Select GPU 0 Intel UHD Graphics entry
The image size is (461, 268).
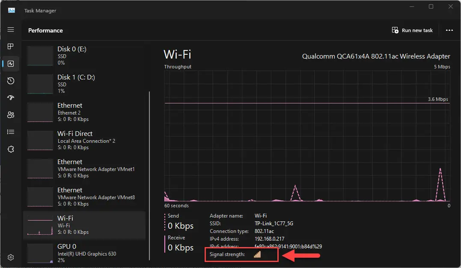click(x=84, y=253)
